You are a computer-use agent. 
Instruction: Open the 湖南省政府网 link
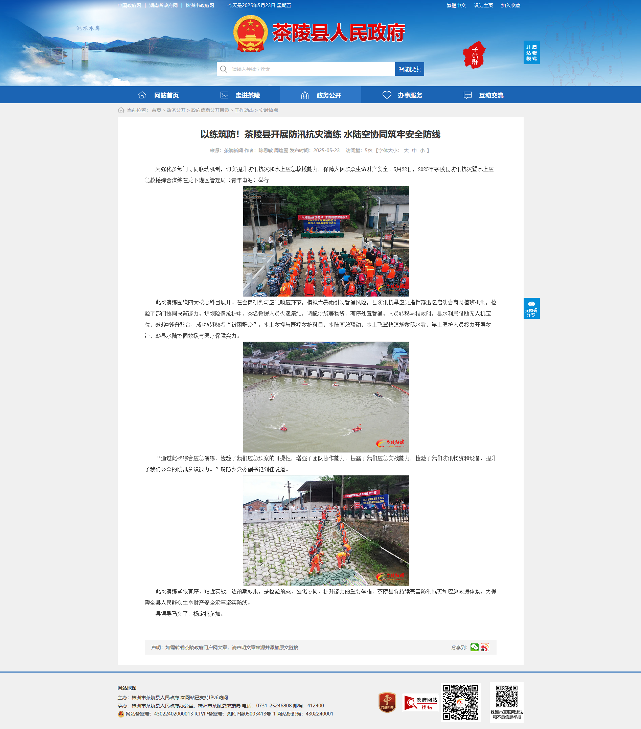(x=163, y=5)
